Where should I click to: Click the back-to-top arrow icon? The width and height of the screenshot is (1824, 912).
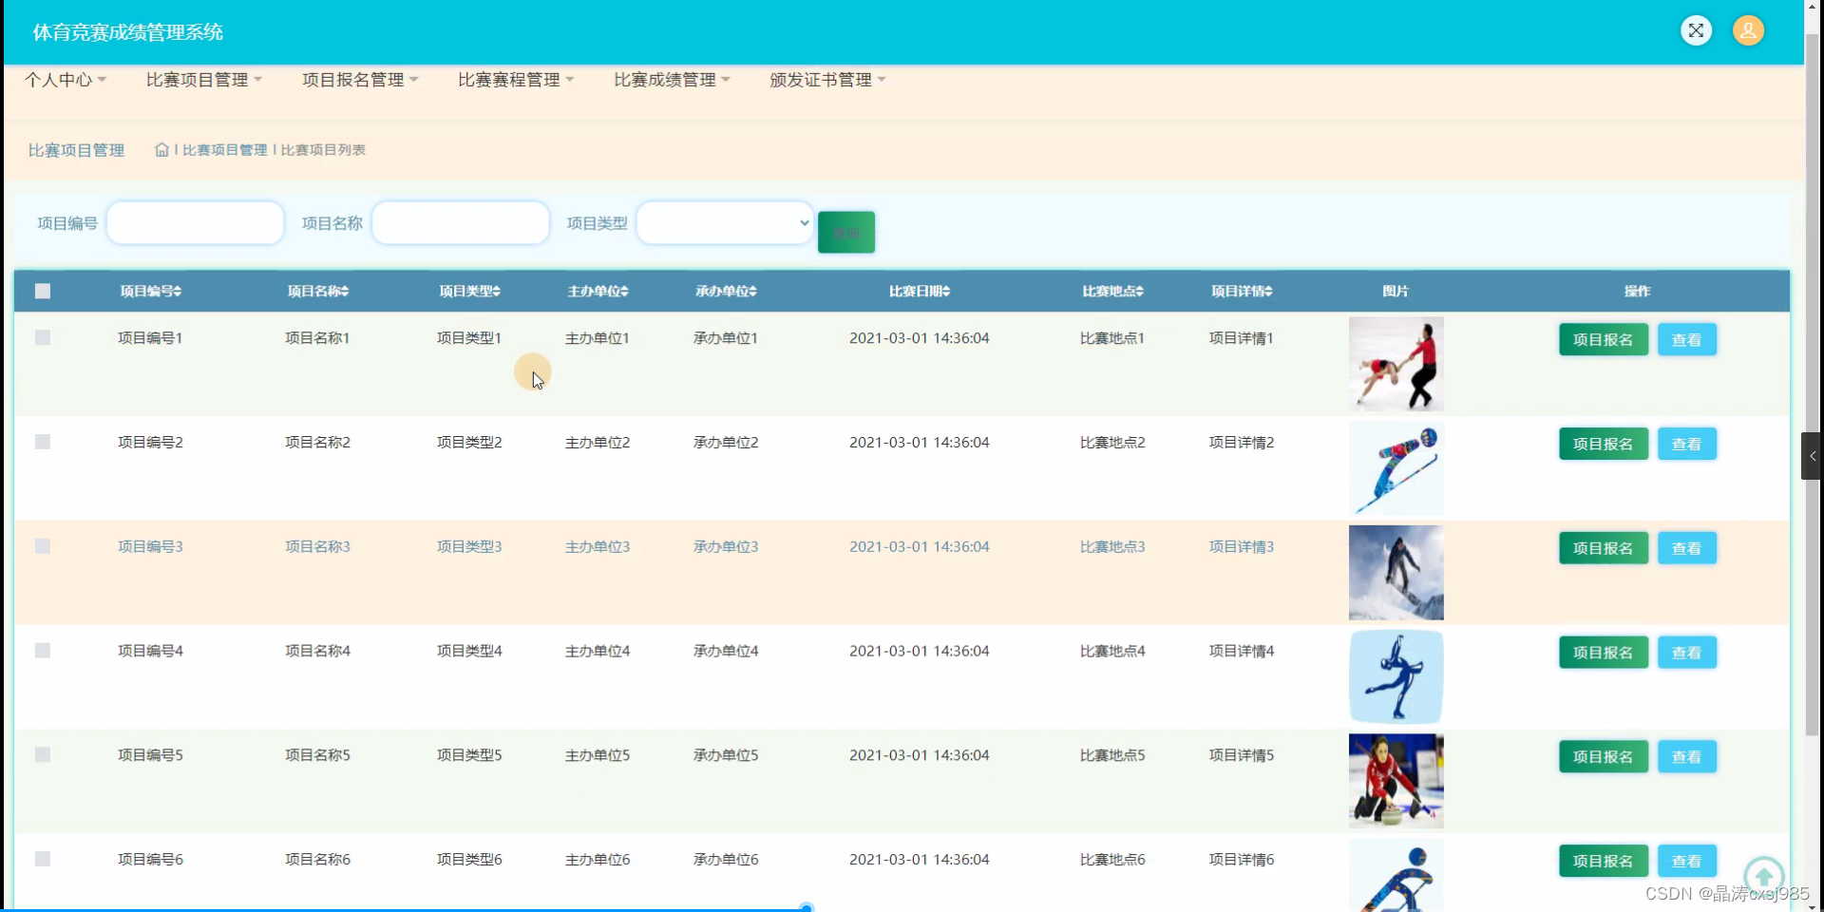1764,875
